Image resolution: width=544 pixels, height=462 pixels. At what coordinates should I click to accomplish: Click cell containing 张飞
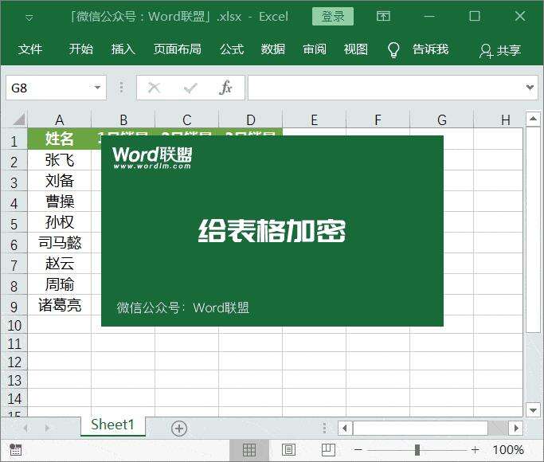[59, 160]
